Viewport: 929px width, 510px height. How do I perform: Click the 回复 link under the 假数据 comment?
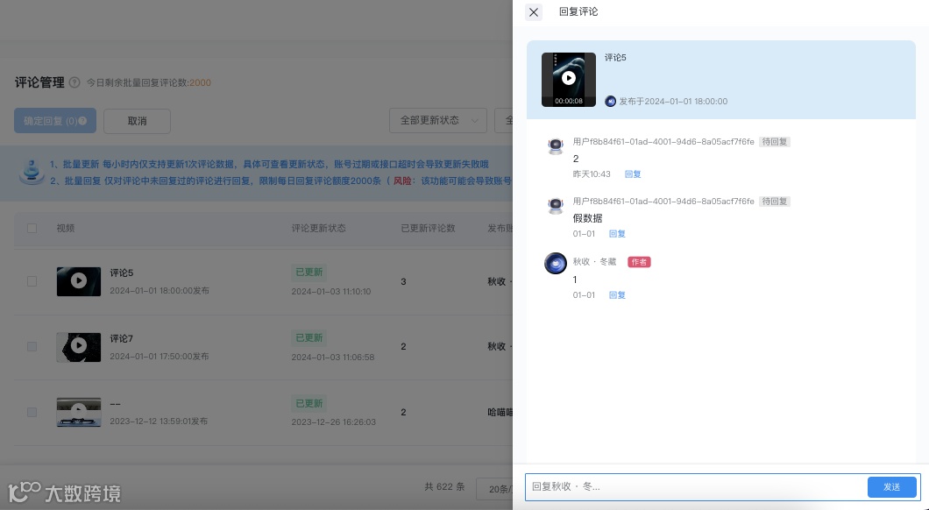617,234
